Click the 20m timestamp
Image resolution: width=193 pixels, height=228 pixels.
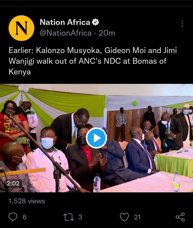tap(107, 33)
